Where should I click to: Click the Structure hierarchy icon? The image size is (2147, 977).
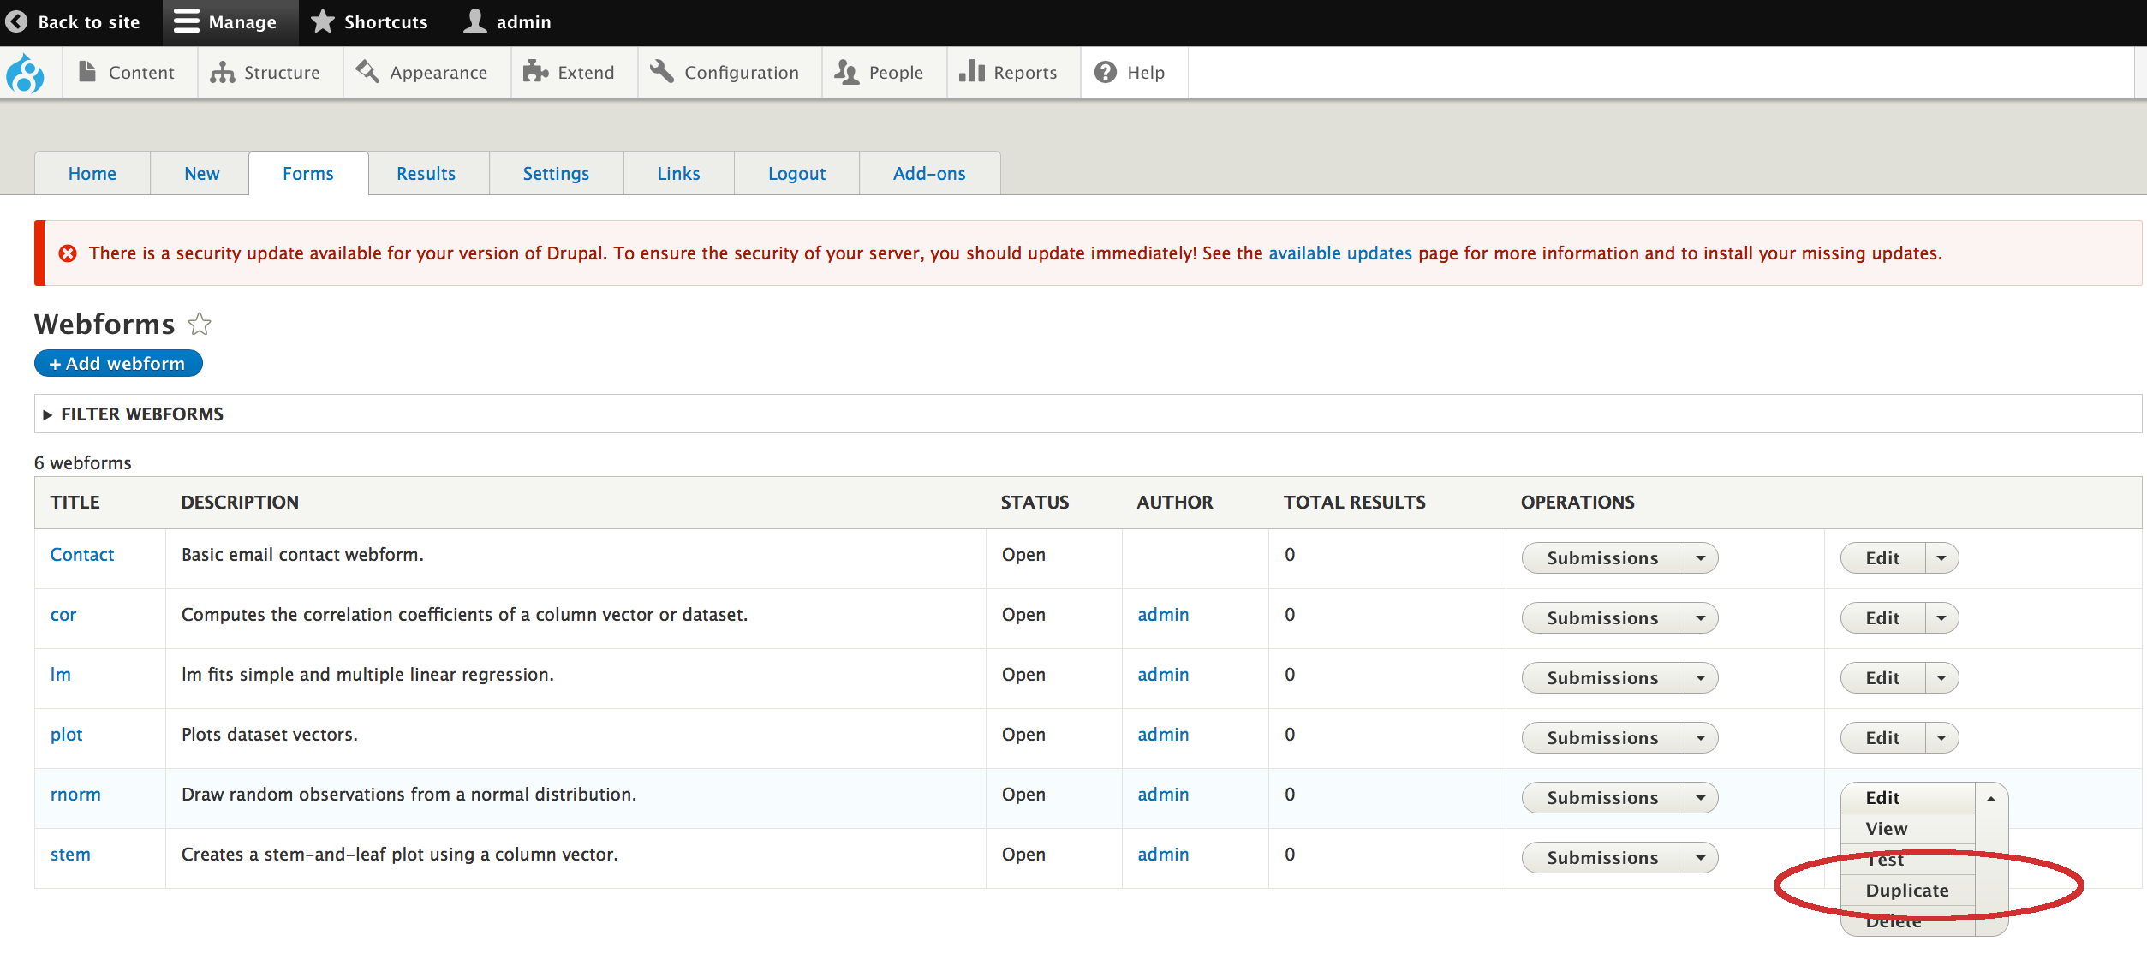222,72
